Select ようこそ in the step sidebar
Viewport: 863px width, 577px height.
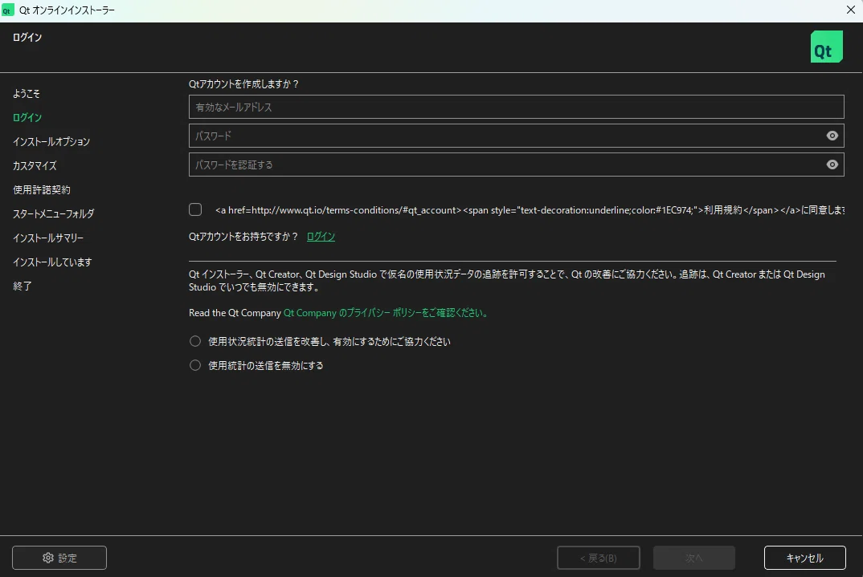pyautogui.click(x=27, y=93)
